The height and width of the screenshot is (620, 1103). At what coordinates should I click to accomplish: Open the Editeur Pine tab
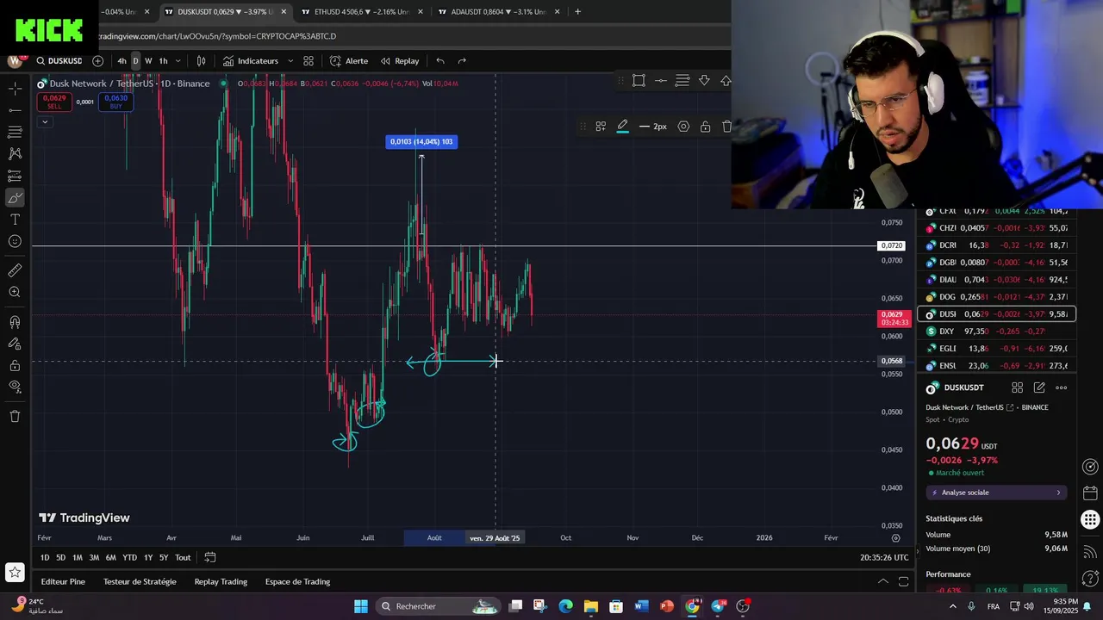63,582
